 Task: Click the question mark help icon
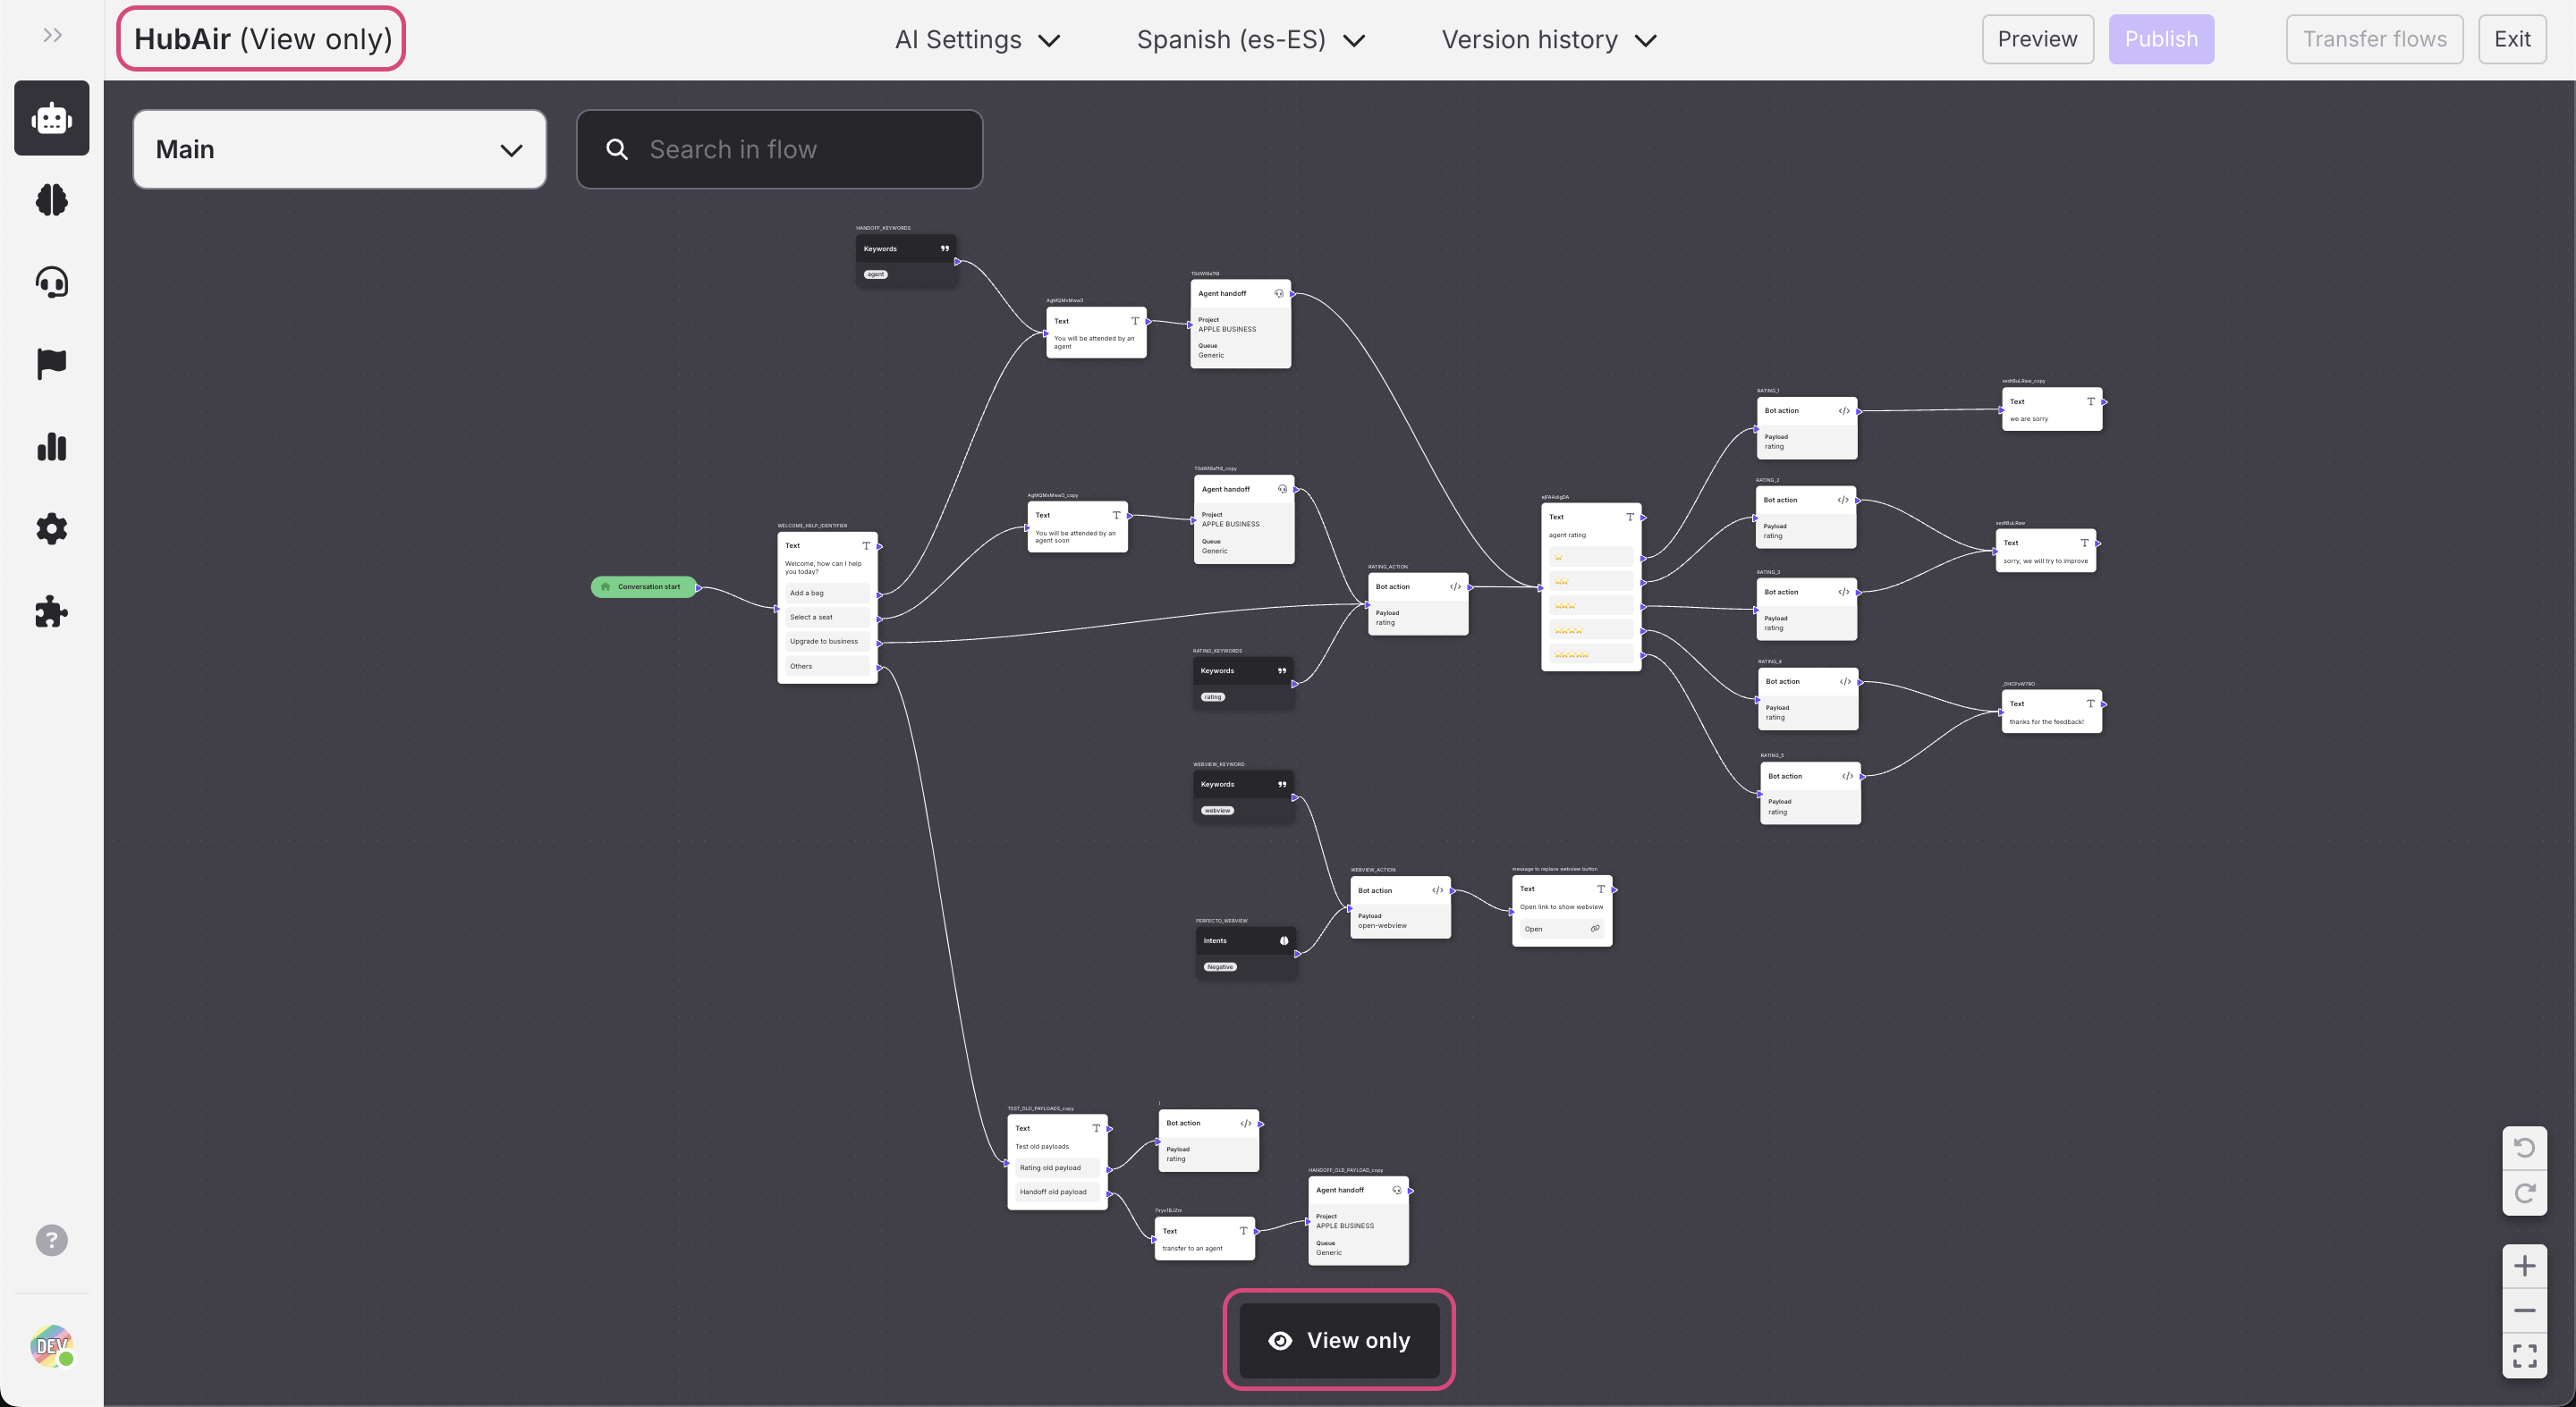tap(51, 1240)
